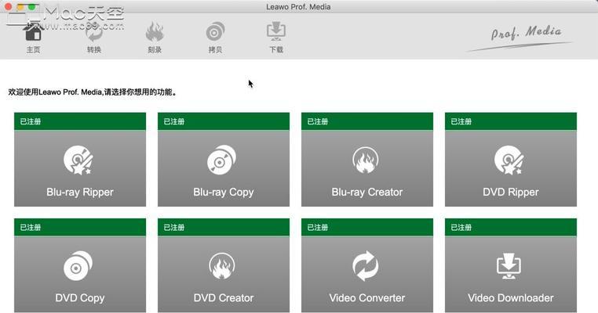Screen dimensions: 598x313
Task: Click 已注册 banner on DVD Copy tile
Action: [x=80, y=227]
